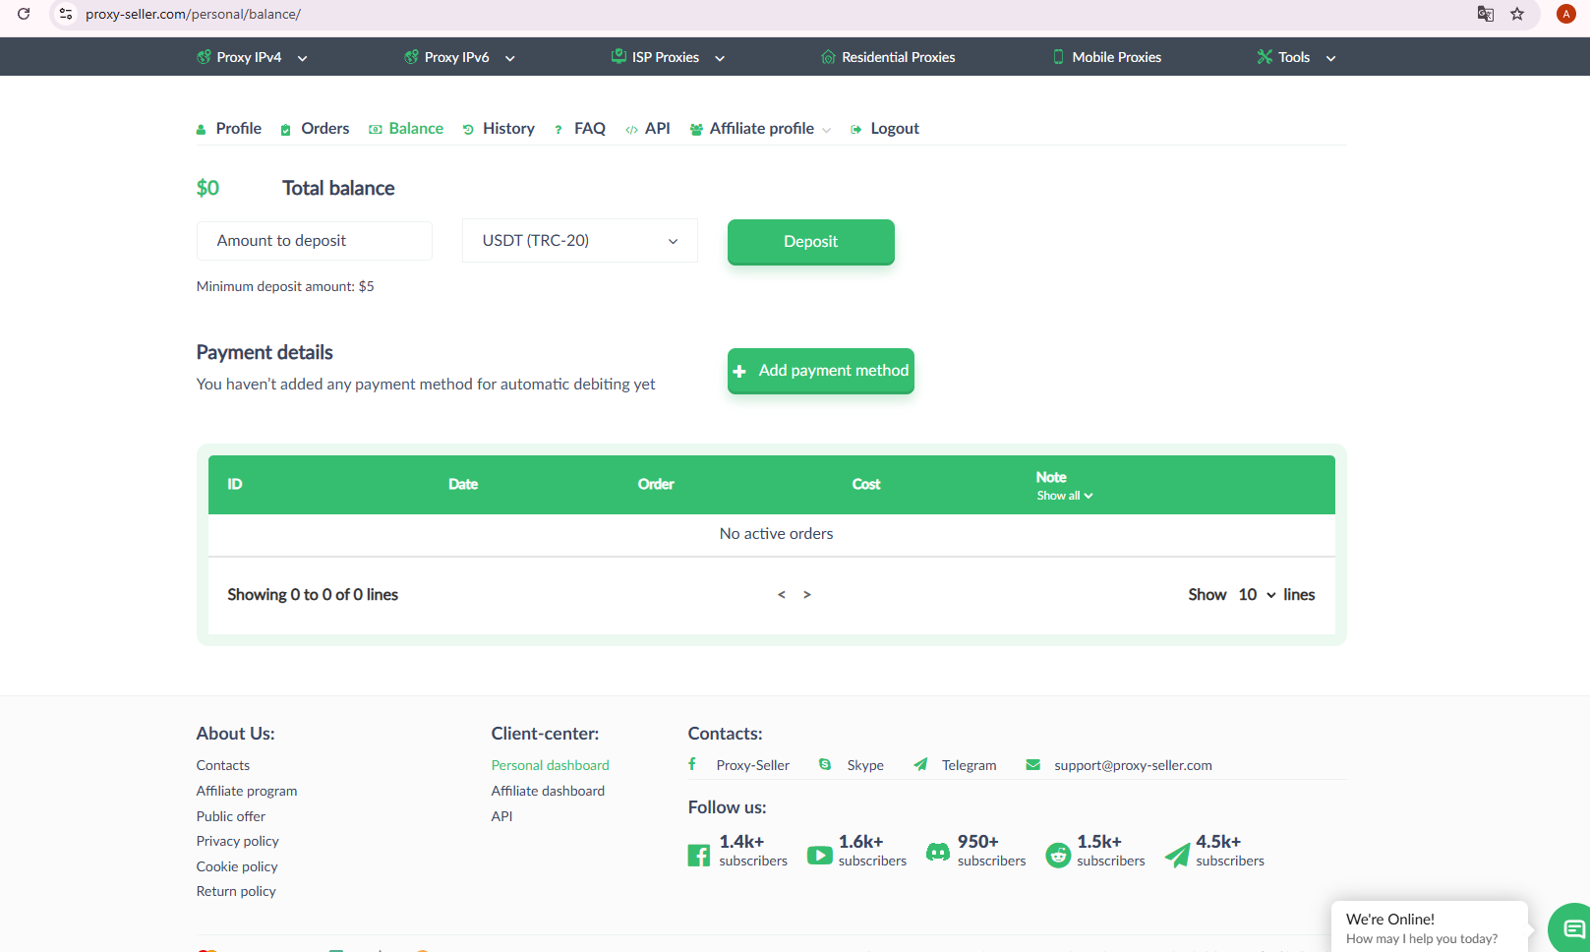Open Public offer footer link
The height and width of the screenshot is (952, 1590).
tap(231, 816)
